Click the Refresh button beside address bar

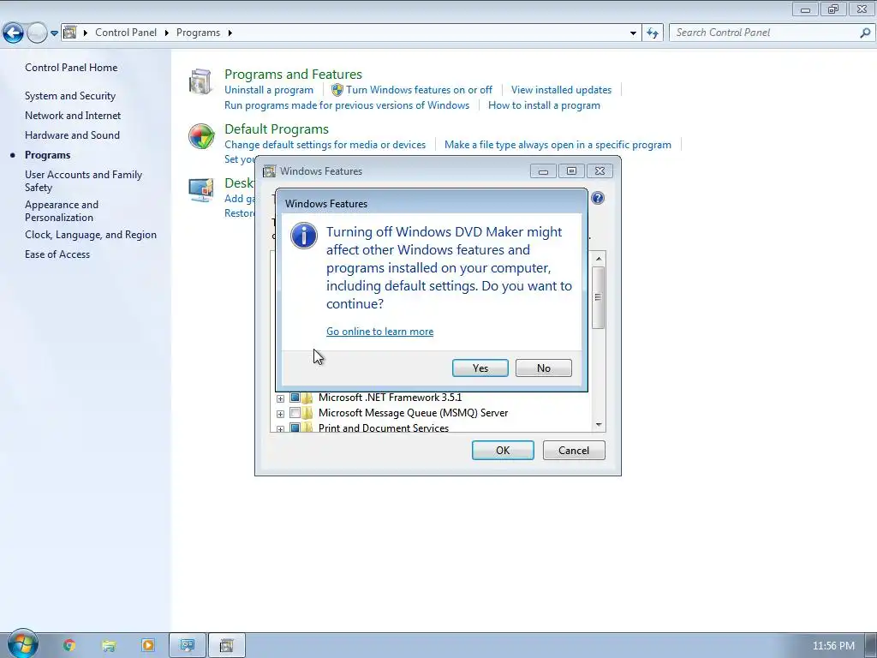(x=652, y=33)
